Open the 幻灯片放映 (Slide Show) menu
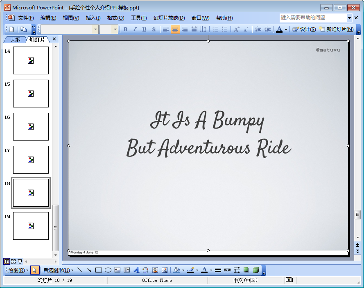The width and height of the screenshot is (364, 288). 169,18
